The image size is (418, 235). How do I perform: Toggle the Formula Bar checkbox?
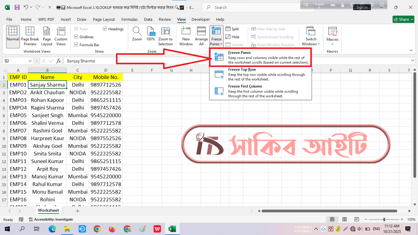(x=76, y=45)
